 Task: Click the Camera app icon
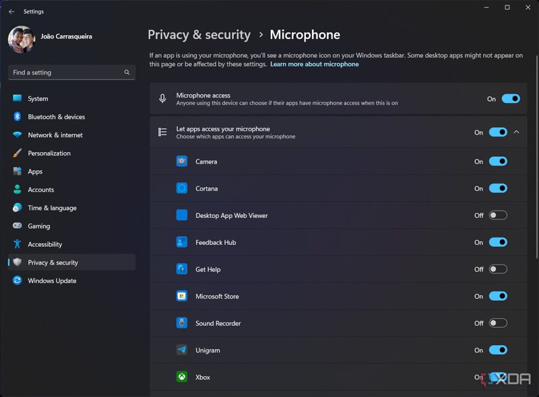[x=182, y=161]
